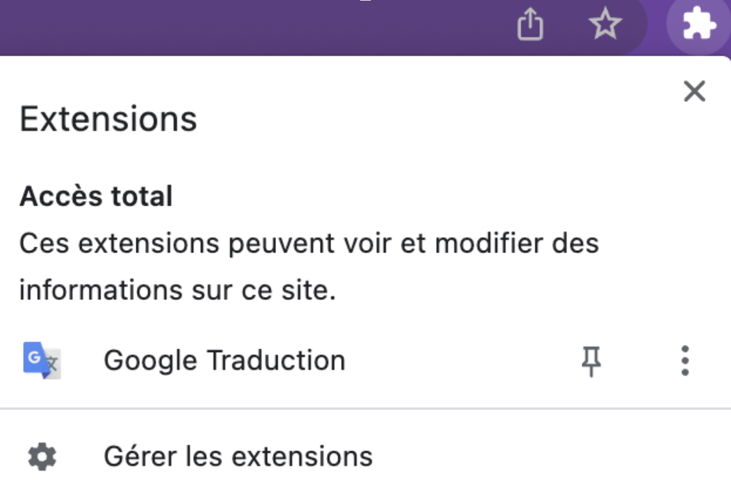
Task: Bookmark this page with the star icon
Action: point(605,25)
